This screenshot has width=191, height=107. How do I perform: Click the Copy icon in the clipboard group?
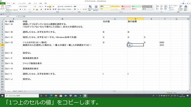pos(6,8)
